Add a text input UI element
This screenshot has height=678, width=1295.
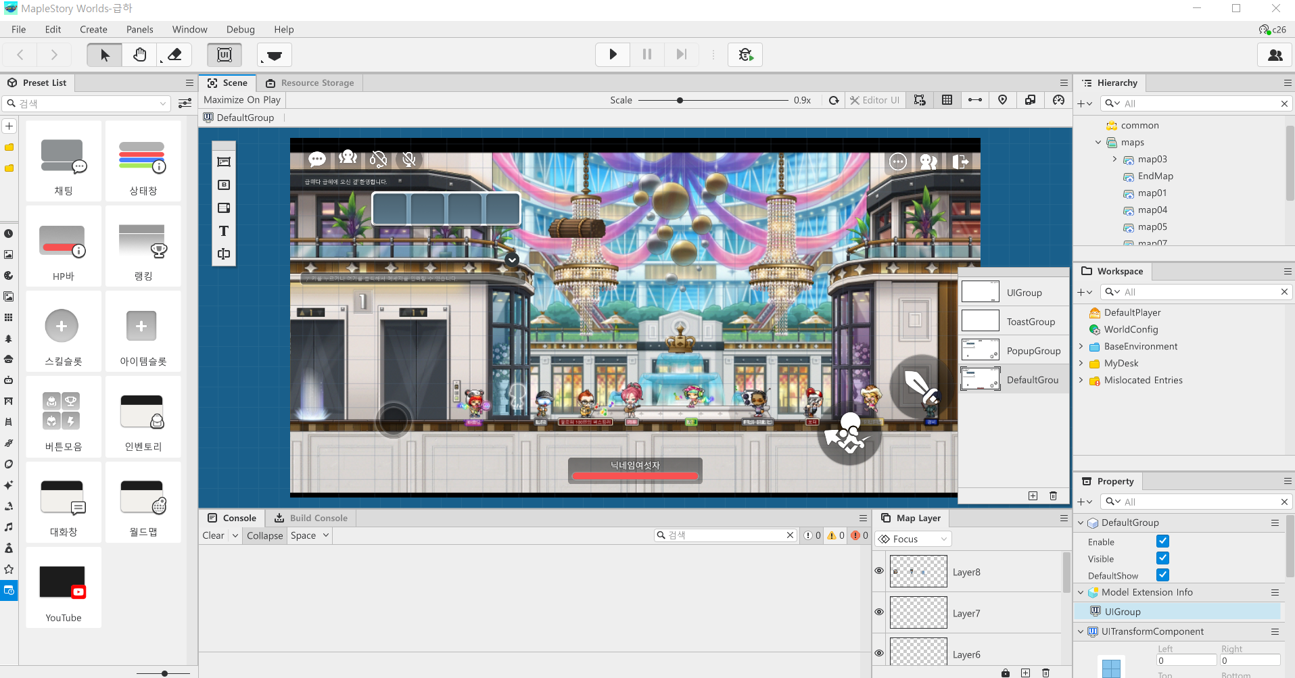tap(224, 254)
